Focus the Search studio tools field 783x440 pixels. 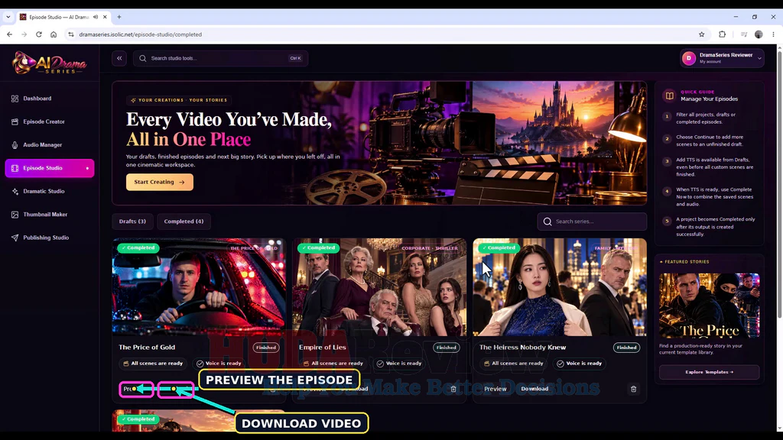click(x=221, y=58)
